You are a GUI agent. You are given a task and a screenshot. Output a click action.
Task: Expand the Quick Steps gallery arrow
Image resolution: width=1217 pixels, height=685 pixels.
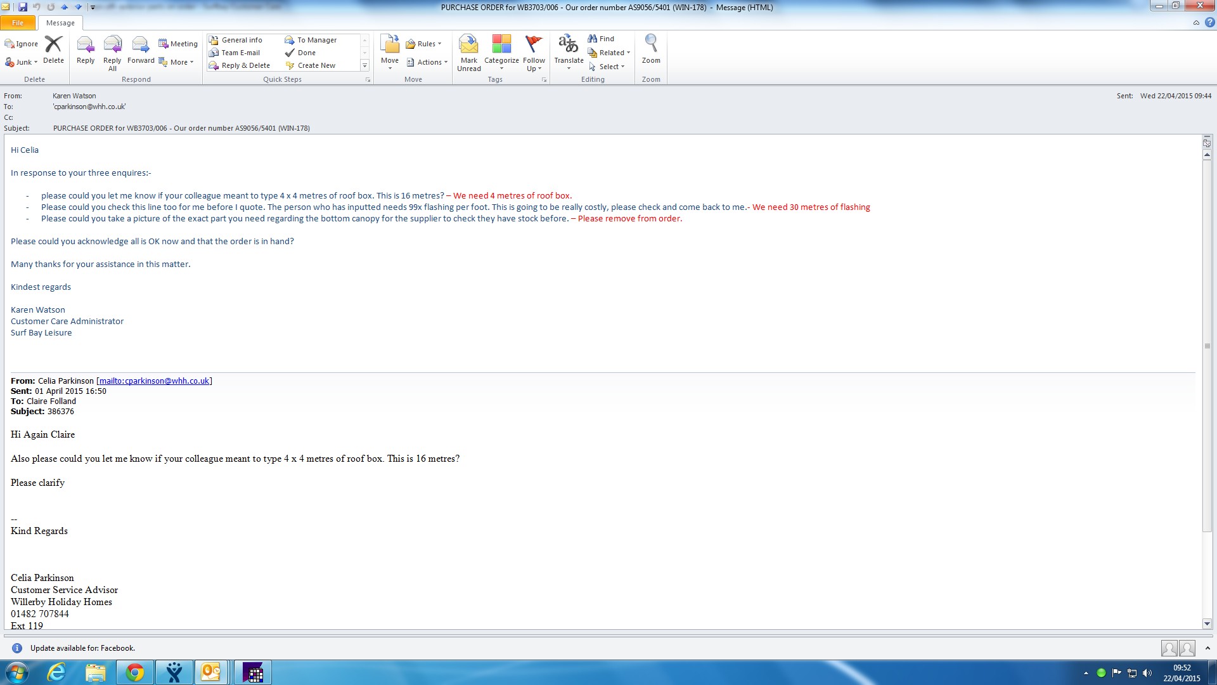tap(364, 65)
